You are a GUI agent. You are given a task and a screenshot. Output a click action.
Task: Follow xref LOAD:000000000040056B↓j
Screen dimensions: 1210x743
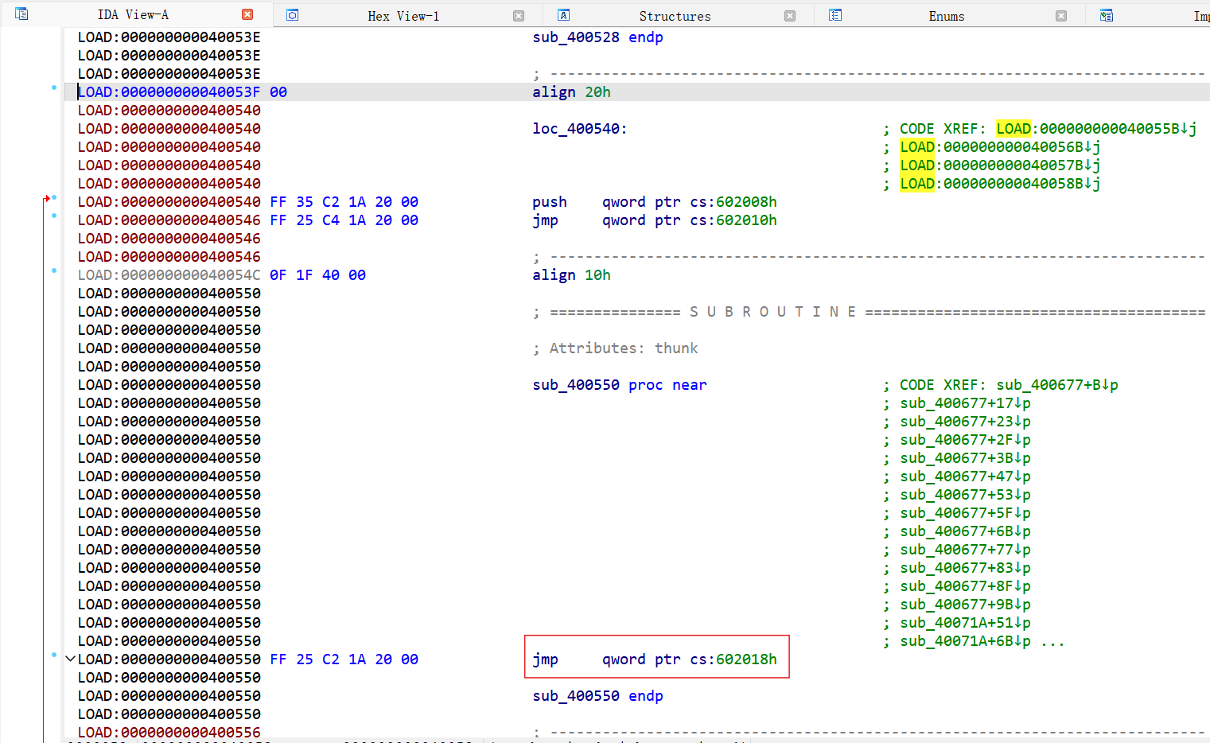[1000, 147]
